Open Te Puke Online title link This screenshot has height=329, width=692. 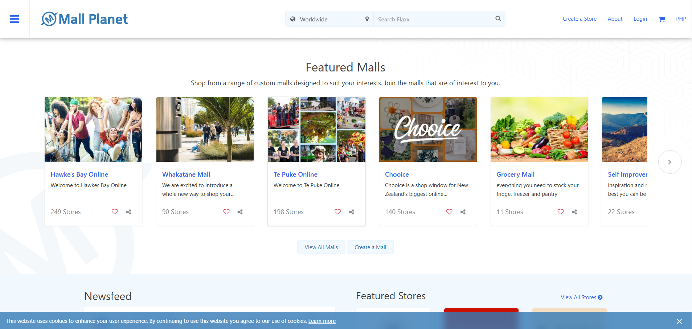[295, 174]
